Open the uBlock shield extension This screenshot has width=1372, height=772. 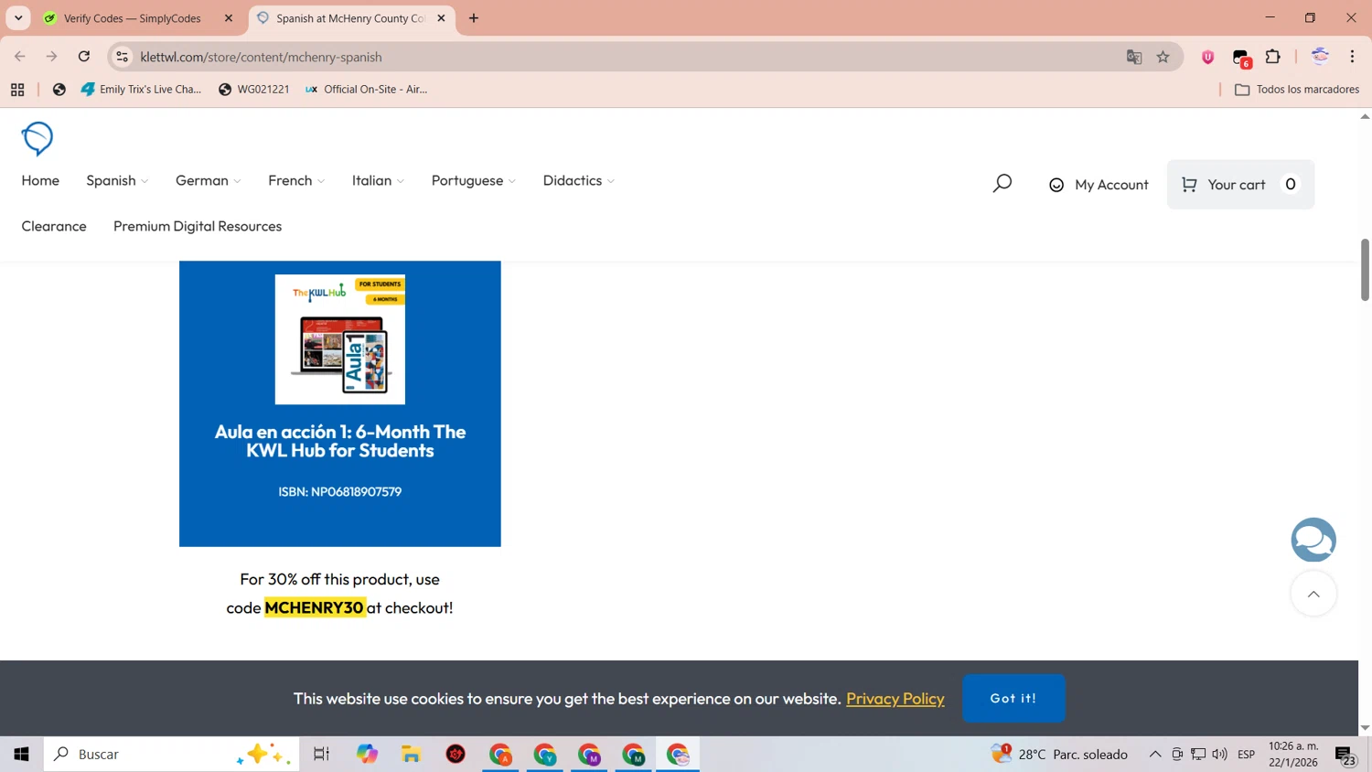coord(1208,57)
